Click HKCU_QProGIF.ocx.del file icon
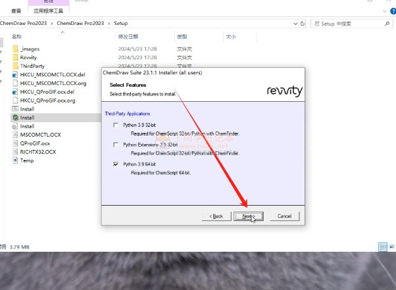Screen dimensions: 396x290 click(15, 92)
